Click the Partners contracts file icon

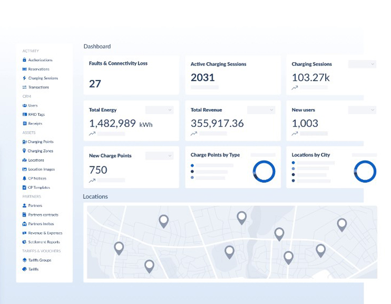24,214
